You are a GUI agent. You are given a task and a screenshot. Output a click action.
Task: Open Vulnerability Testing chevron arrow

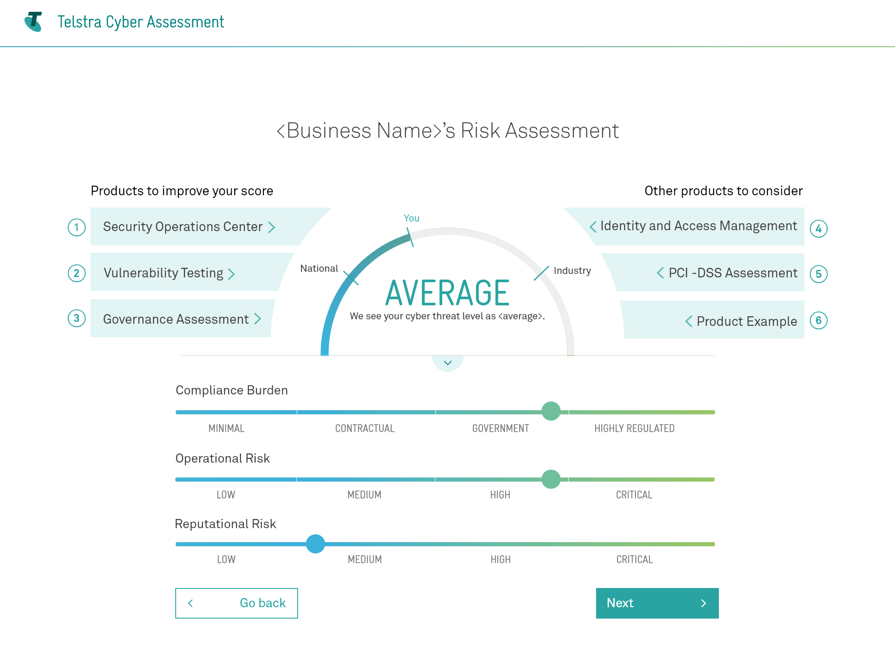(x=232, y=274)
